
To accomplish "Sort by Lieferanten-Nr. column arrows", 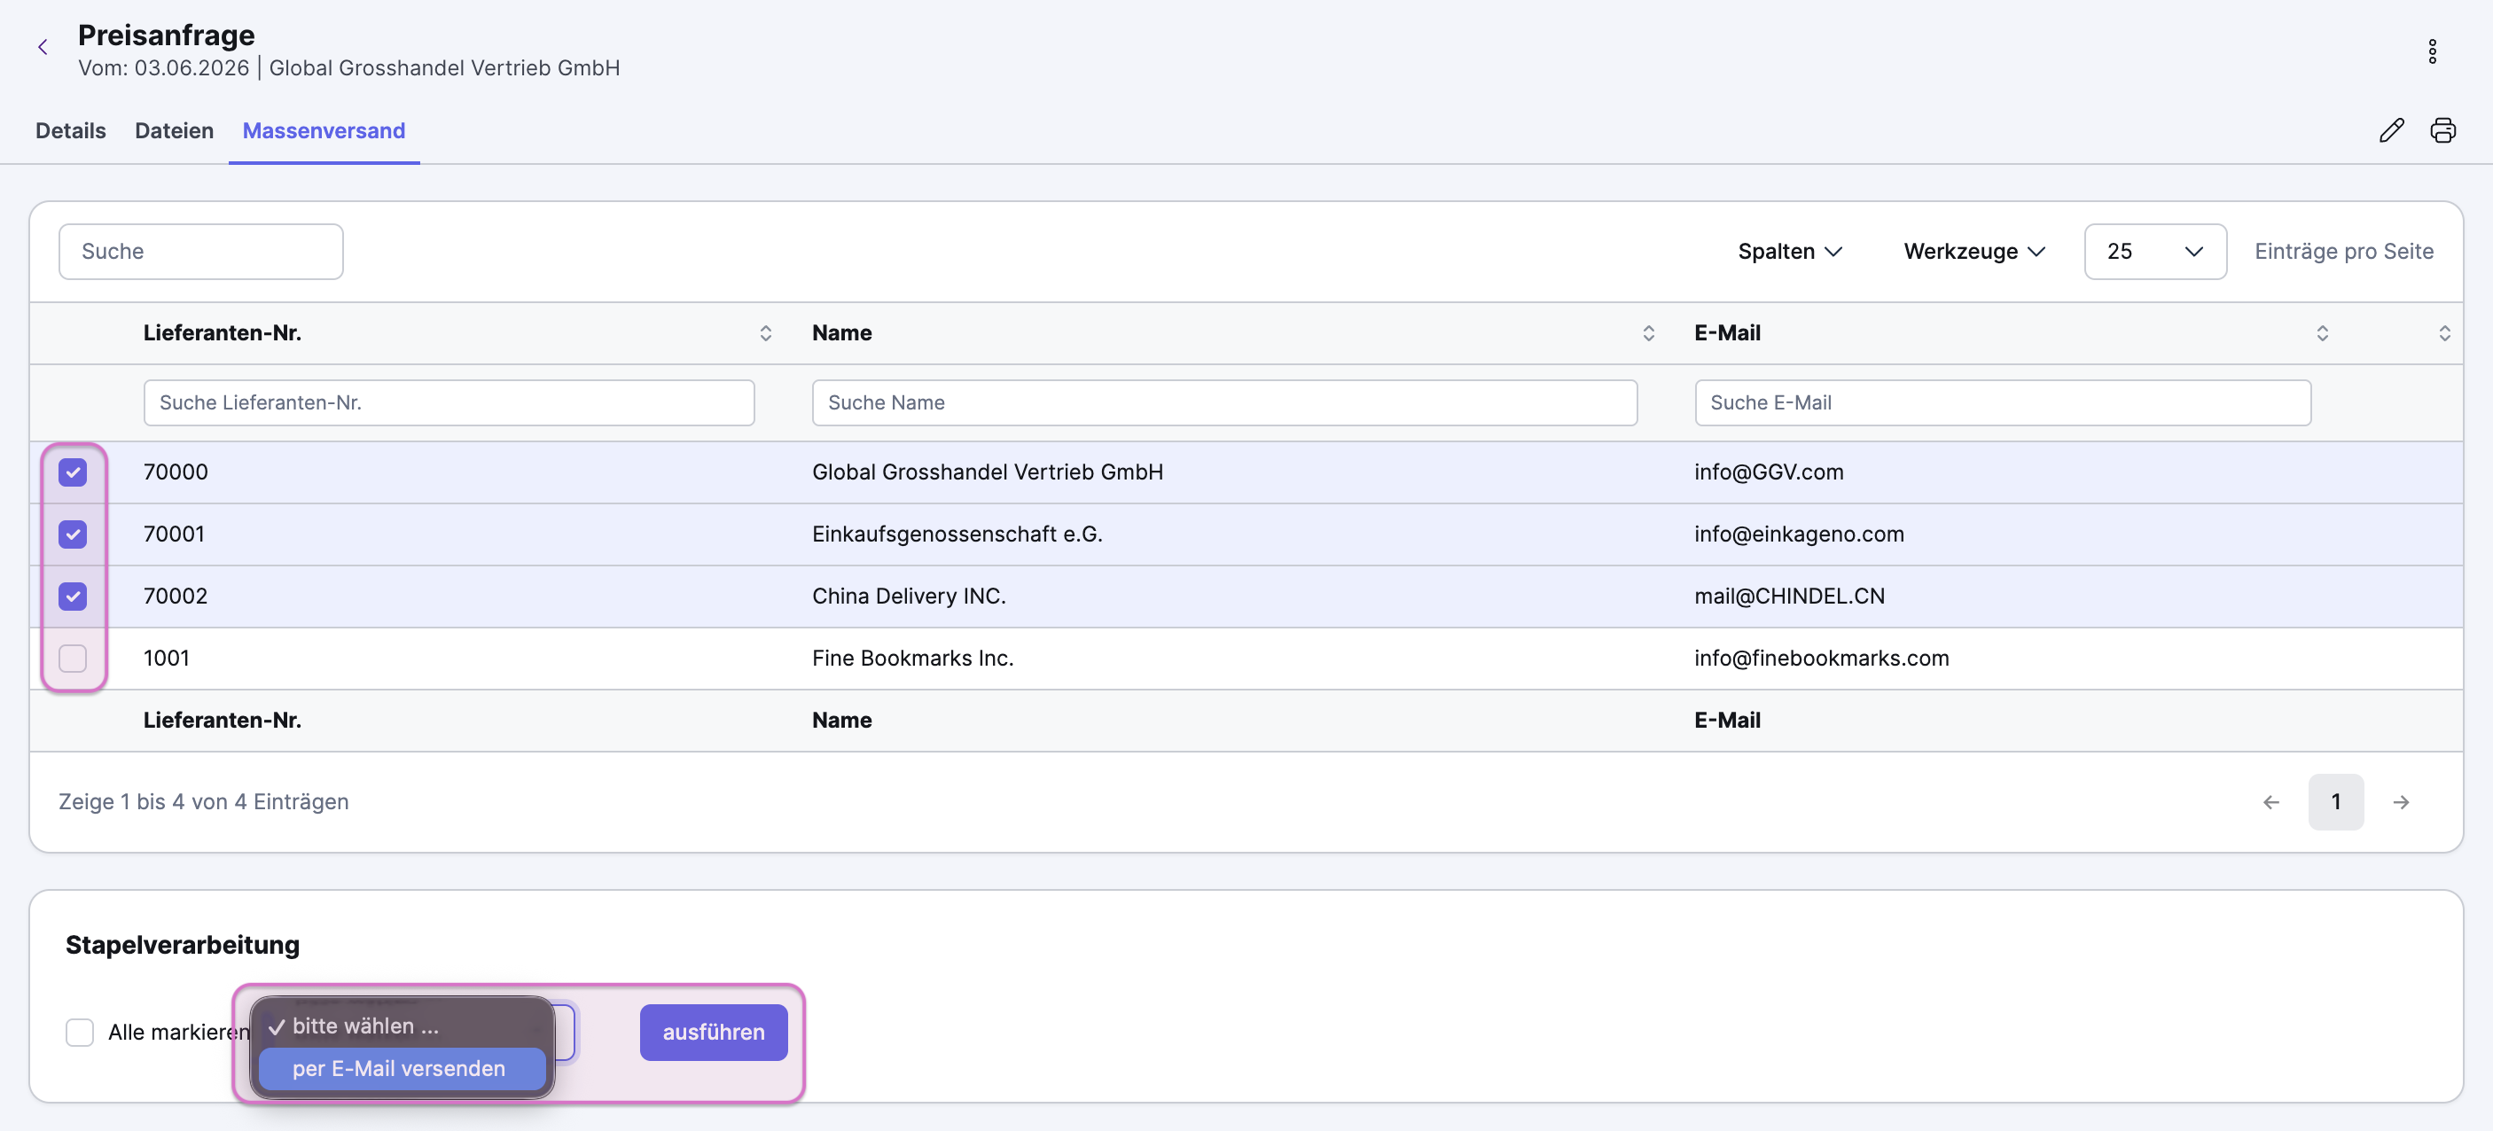I will [x=764, y=332].
